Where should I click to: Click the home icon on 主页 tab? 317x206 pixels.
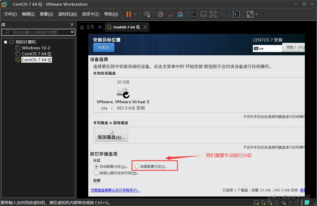[82, 27]
